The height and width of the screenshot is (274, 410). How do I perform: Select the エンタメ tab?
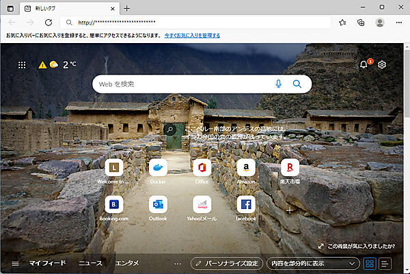point(127,263)
